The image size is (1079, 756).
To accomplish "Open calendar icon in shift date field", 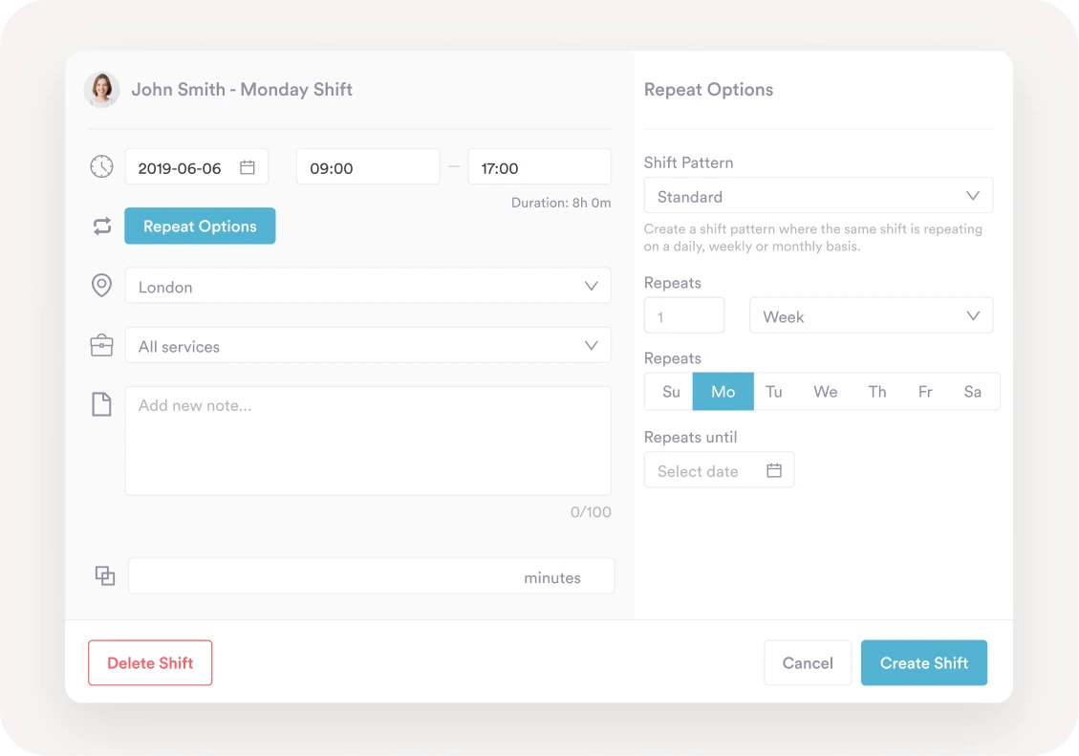I will point(247,167).
